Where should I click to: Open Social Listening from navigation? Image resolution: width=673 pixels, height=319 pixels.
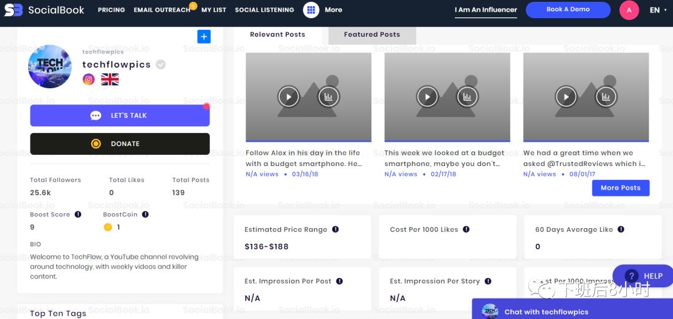[x=264, y=10]
